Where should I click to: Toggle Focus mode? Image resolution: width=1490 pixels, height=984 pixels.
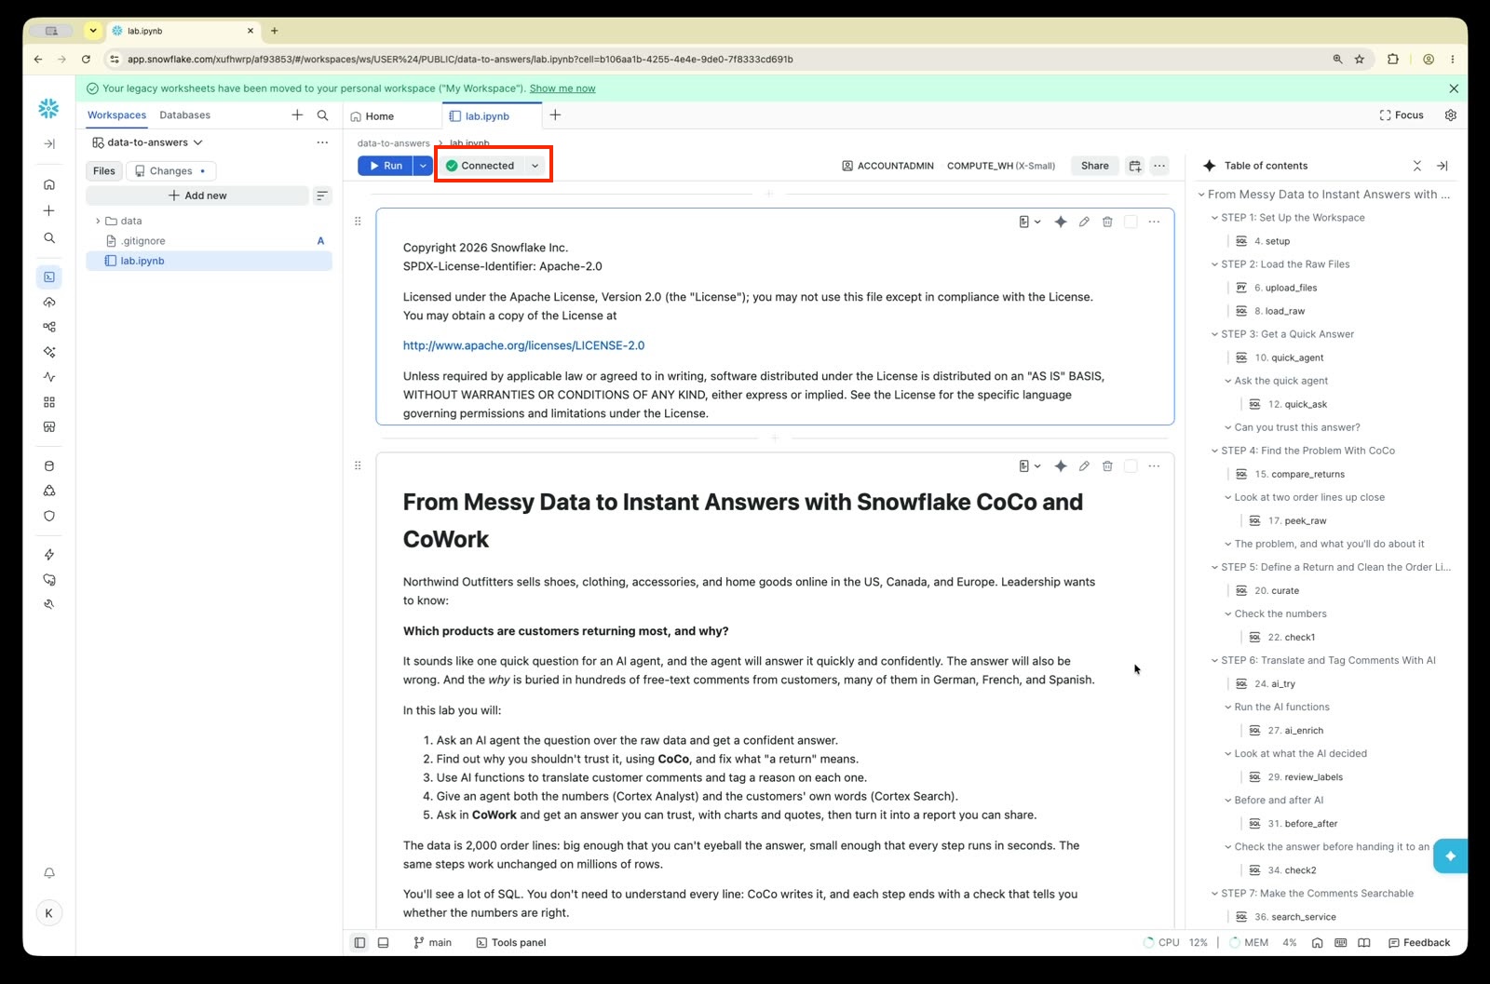pos(1401,115)
